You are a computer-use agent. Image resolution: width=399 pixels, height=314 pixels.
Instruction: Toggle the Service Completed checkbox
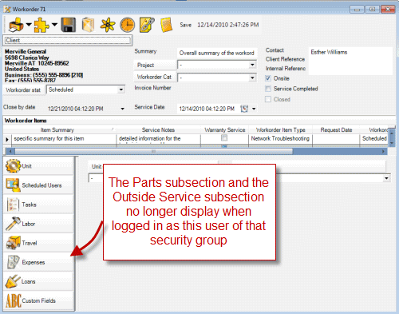(x=268, y=89)
